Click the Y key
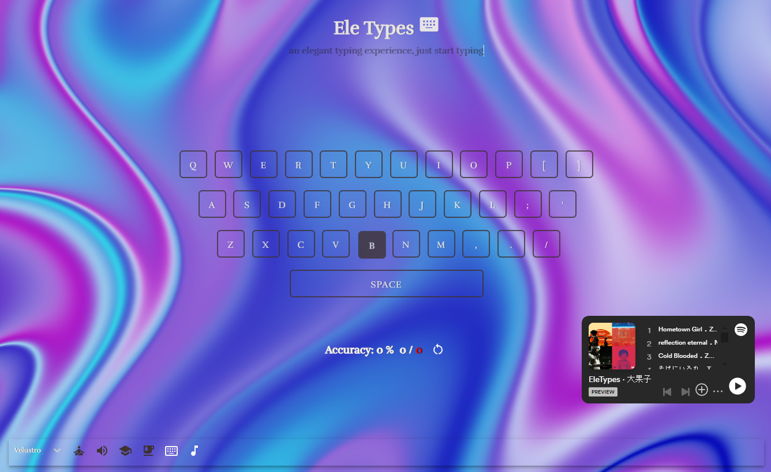The width and height of the screenshot is (771, 472). point(368,164)
